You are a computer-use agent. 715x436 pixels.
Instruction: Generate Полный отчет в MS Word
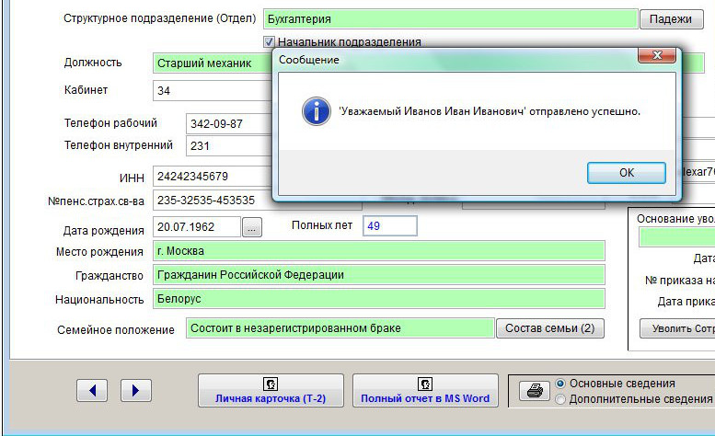[425, 390]
